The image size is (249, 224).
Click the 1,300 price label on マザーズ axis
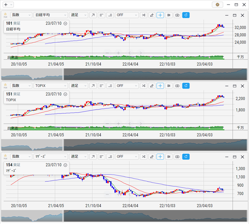coord(240,169)
